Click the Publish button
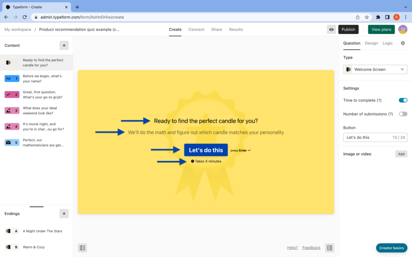The height and width of the screenshot is (257, 412). (x=348, y=29)
